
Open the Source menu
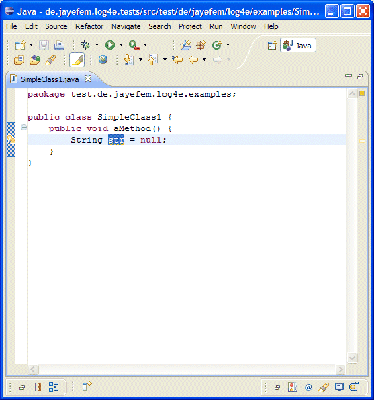pos(56,26)
